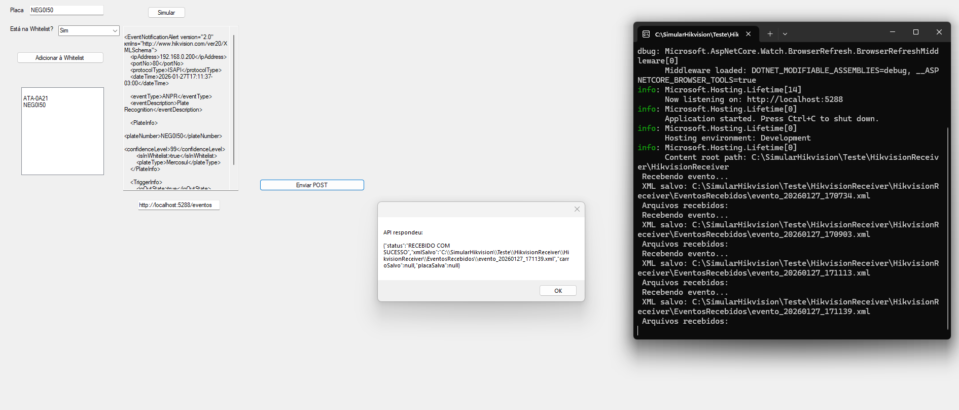Open a new terminal tab with plus
Viewport: 959px width, 410px height.
770,34
